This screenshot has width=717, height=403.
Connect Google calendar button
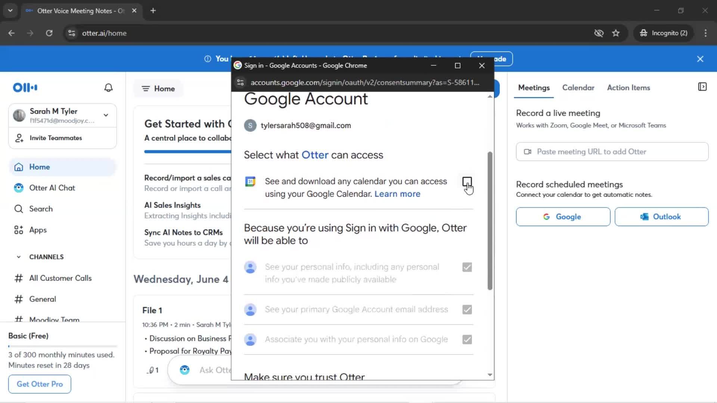563,217
